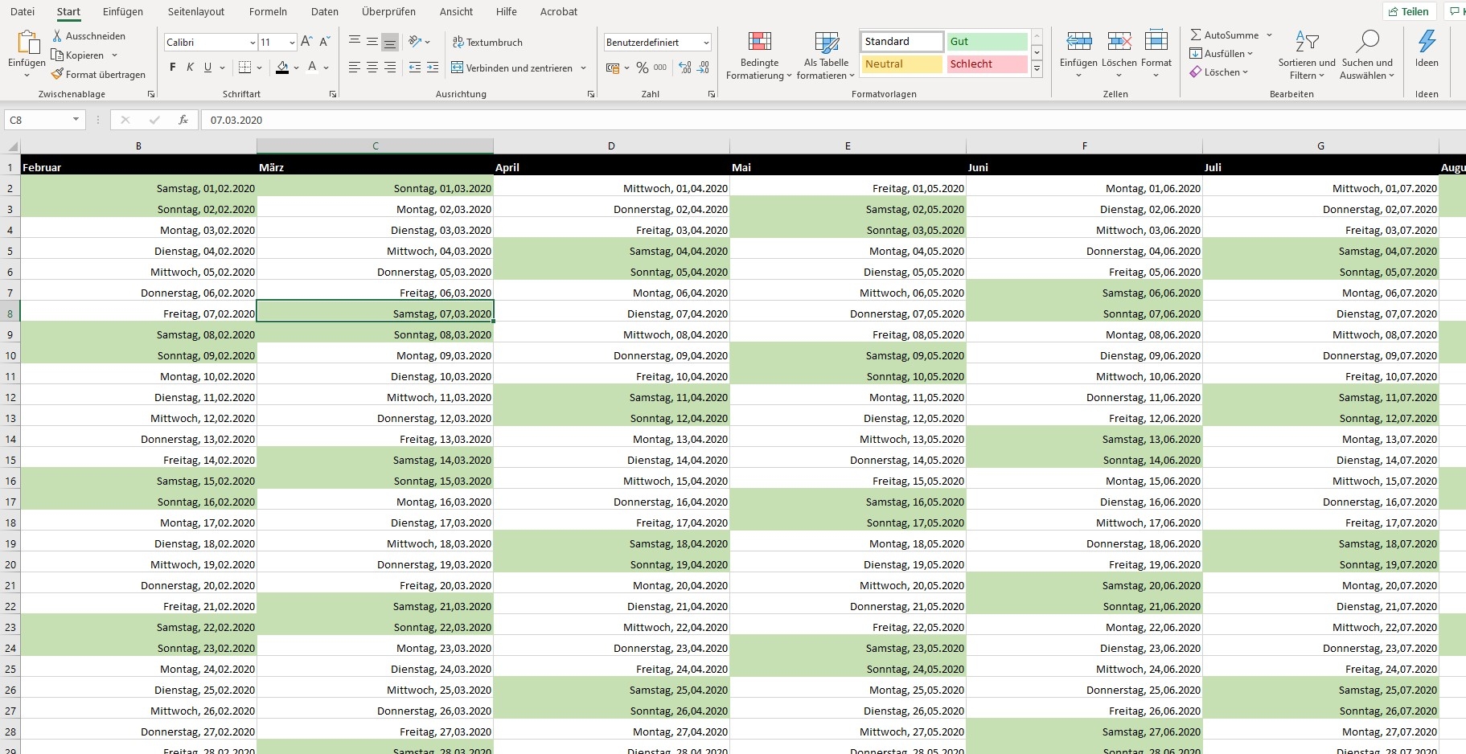Align text left
The image size is (1466, 754).
point(354,68)
